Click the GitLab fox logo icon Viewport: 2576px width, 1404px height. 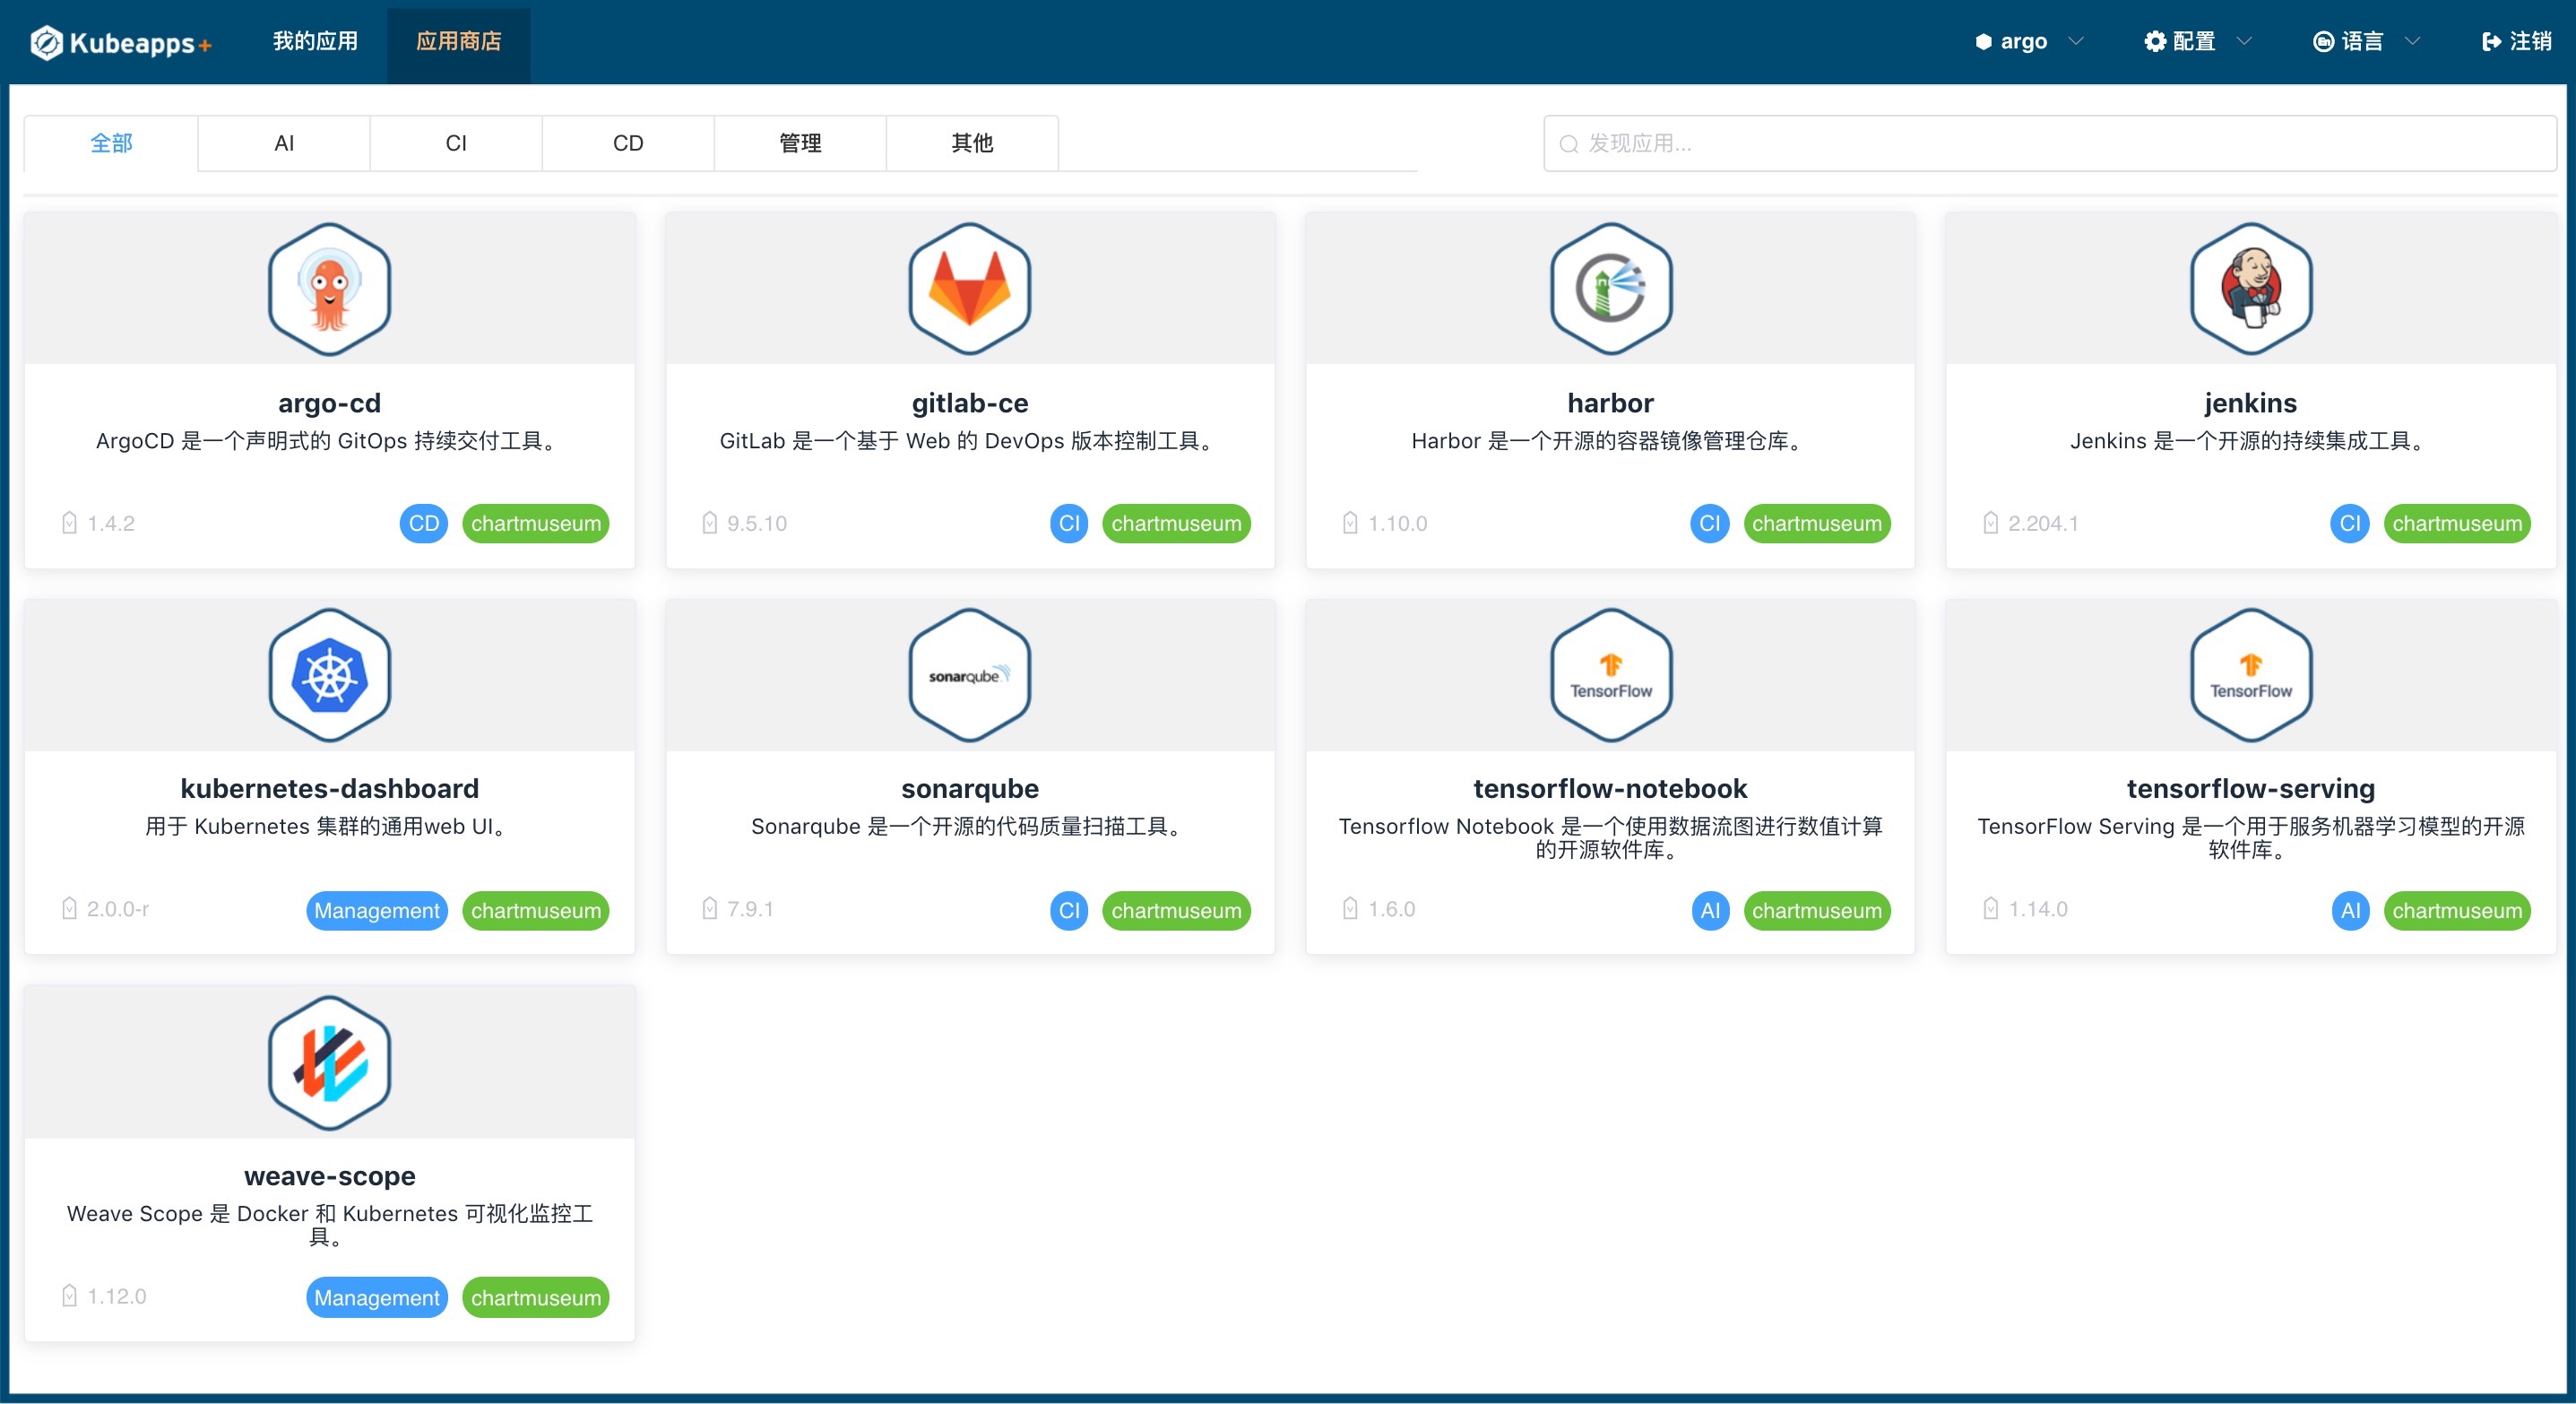[969, 288]
